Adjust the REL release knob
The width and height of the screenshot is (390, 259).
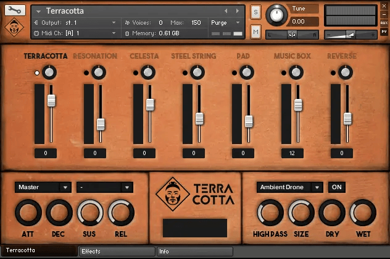tap(121, 213)
